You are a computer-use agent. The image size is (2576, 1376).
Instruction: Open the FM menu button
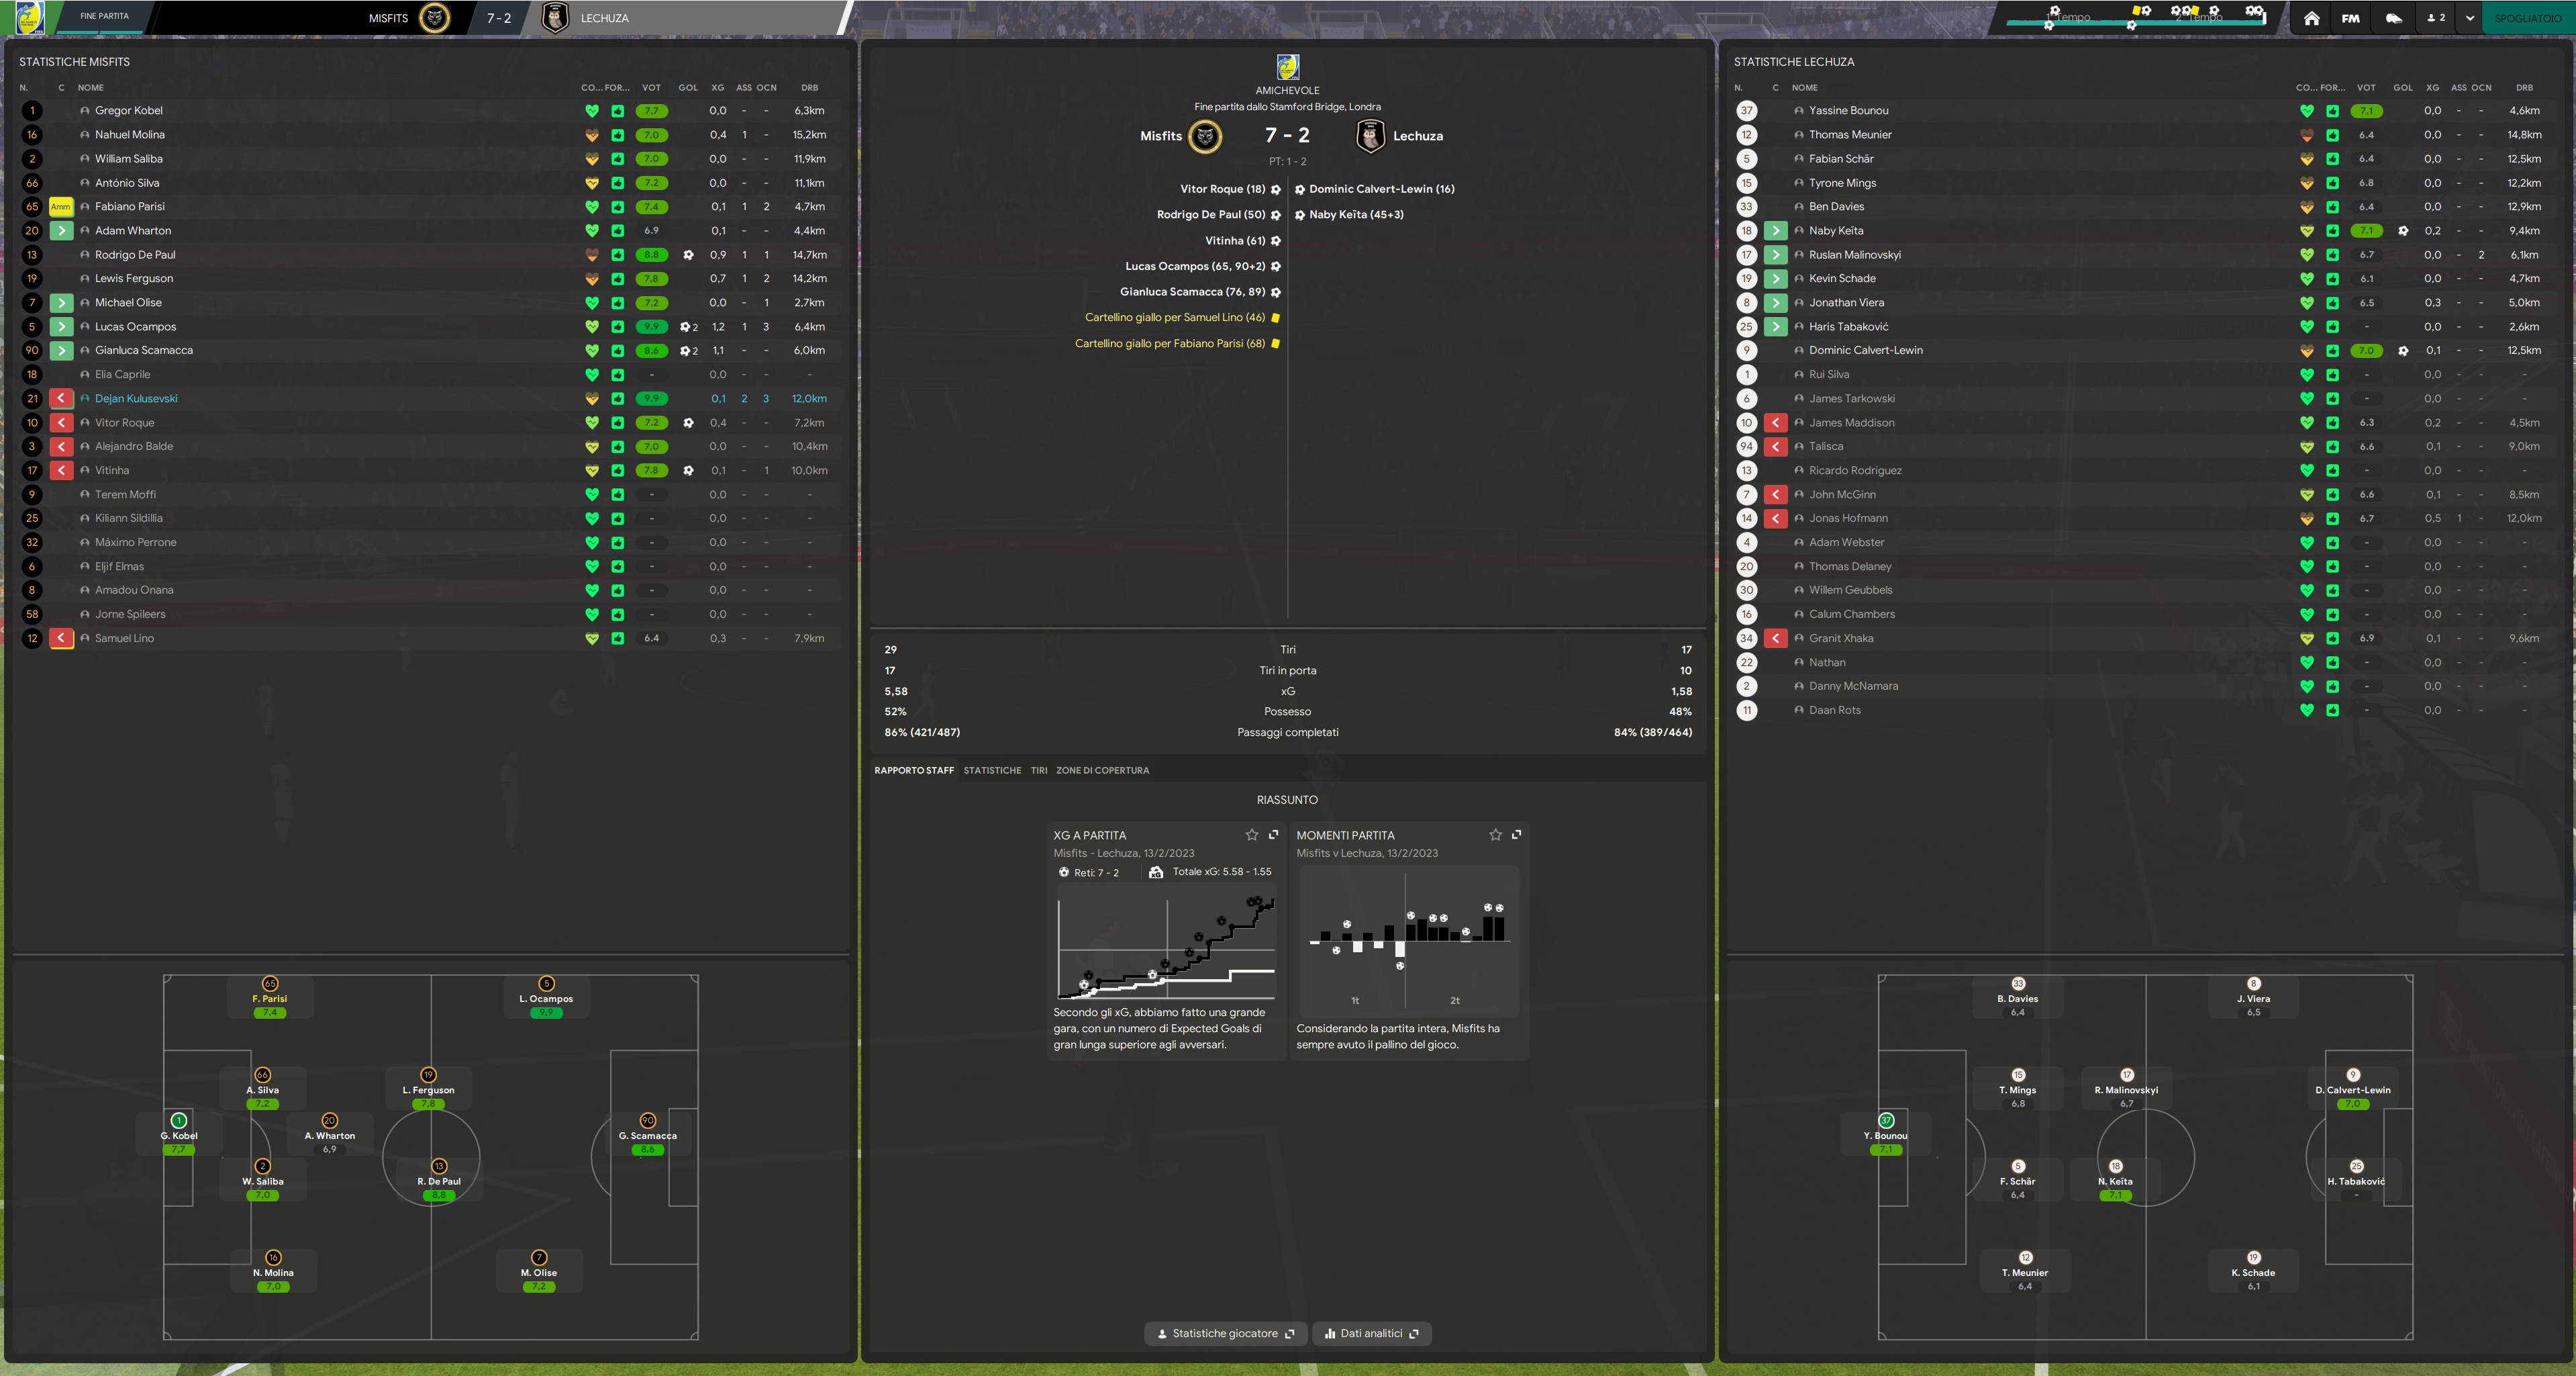(x=2350, y=18)
